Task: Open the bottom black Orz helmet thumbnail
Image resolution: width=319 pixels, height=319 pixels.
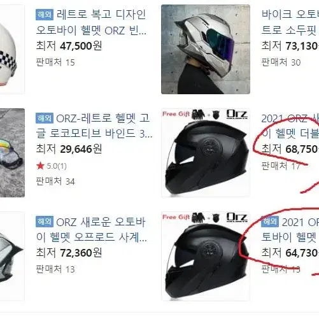Action: pyautogui.click(x=206, y=256)
